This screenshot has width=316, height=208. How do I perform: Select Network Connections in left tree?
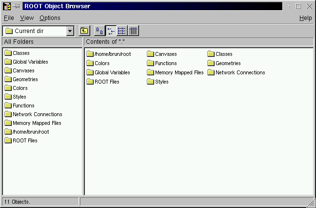pos(37,114)
